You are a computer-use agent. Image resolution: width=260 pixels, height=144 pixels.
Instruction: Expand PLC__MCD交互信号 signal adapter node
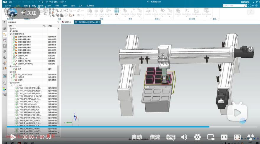tap(12, 75)
